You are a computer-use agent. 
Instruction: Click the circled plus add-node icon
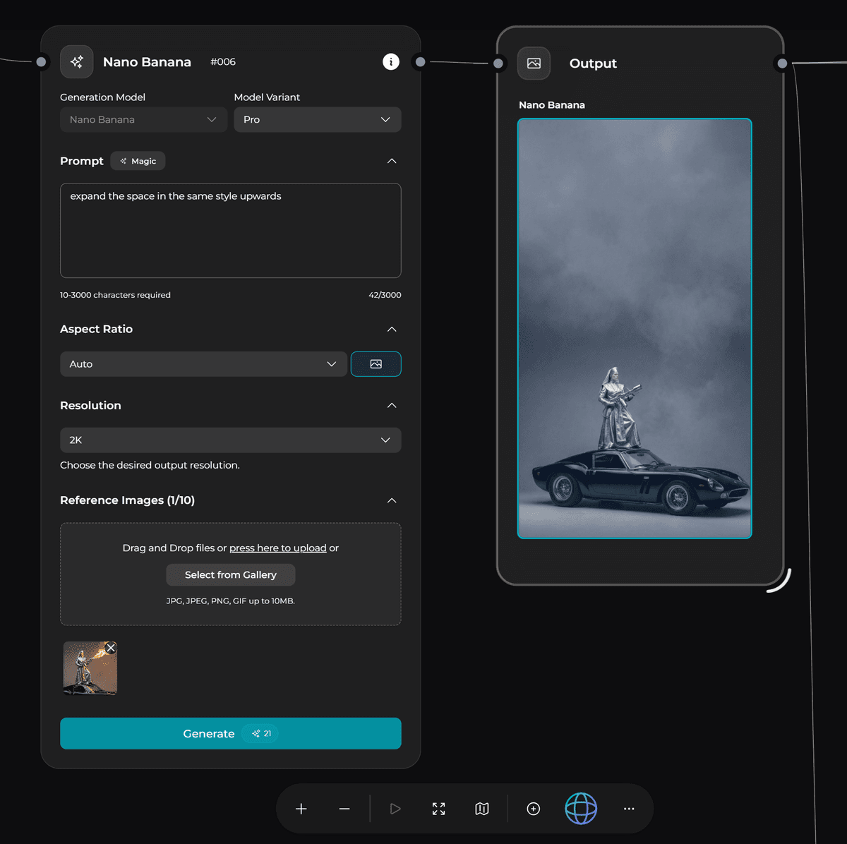click(534, 809)
